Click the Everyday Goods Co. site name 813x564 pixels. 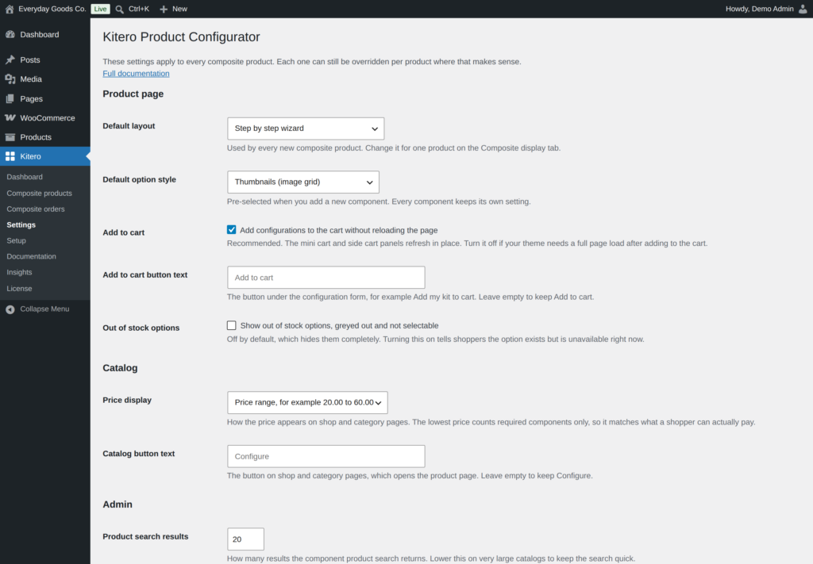52,9
